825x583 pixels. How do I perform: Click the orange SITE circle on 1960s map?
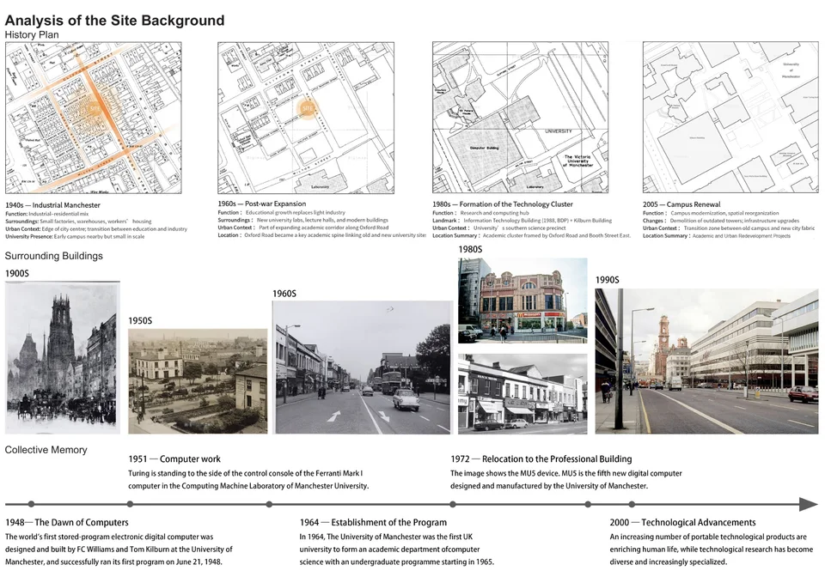[308, 108]
